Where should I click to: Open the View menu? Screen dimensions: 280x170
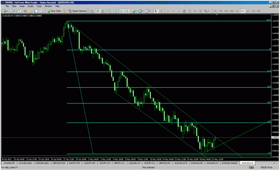click(x=14, y=6)
